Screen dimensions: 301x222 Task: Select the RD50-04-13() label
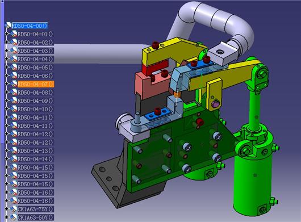point(35,150)
